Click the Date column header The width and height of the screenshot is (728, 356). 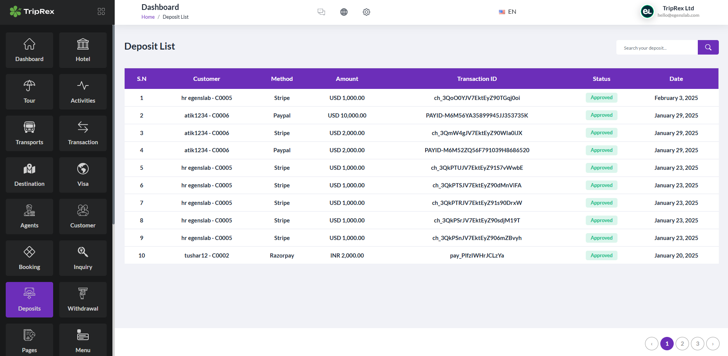point(676,79)
